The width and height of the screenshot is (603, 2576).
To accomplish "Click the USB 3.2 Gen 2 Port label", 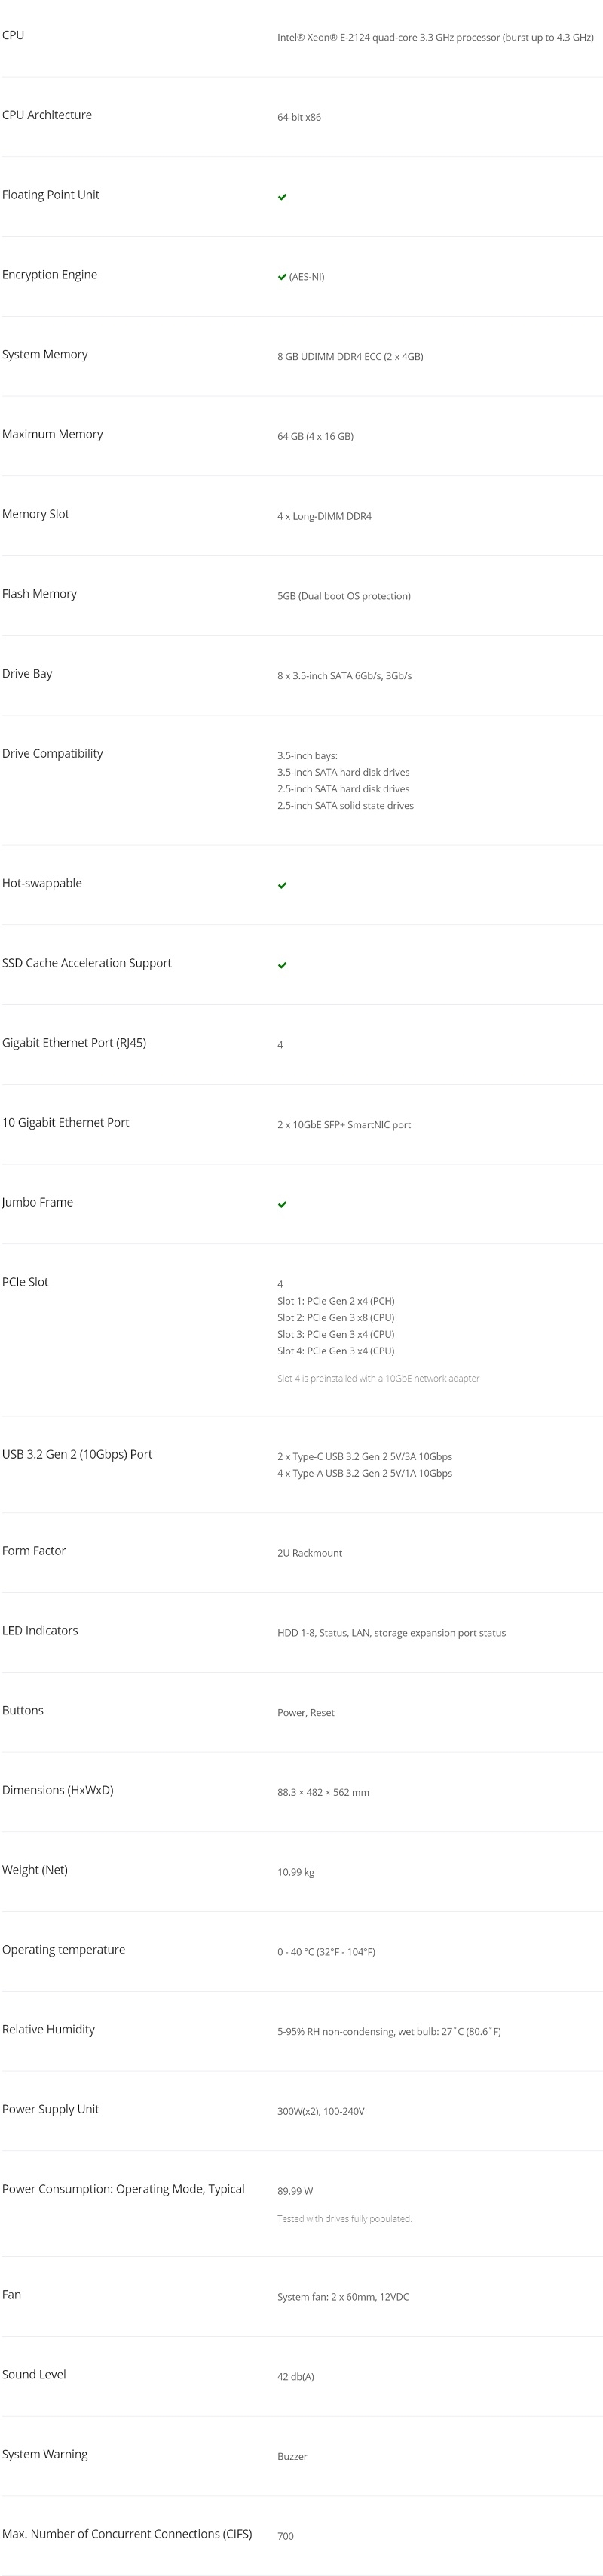I will click(x=77, y=1454).
